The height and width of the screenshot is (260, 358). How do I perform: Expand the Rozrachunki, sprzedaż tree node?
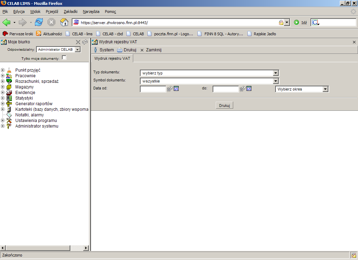click(x=2, y=81)
